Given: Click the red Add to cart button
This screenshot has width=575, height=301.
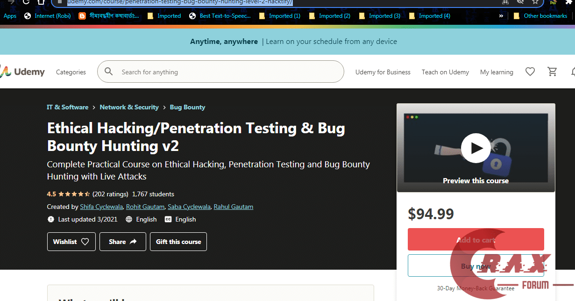Looking at the screenshot, I should (476, 239).
